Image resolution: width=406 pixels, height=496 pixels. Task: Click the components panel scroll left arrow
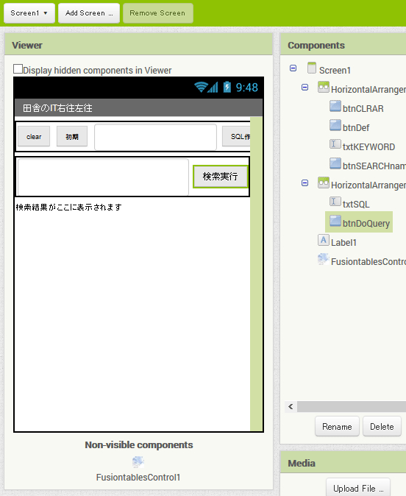(x=291, y=406)
